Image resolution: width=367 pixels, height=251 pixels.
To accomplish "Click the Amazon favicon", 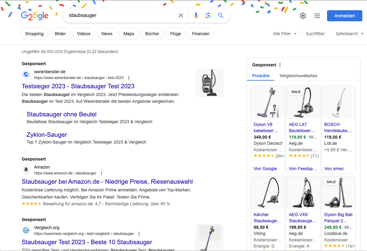I will tap(26, 170).
